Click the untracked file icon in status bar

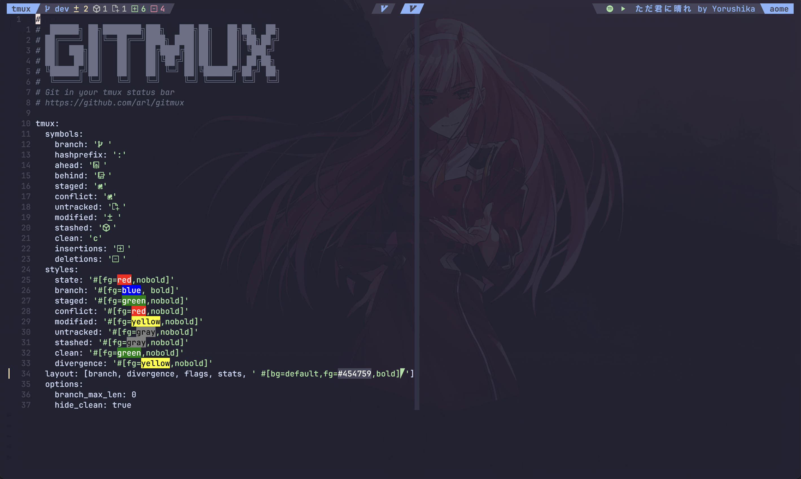[x=115, y=9]
